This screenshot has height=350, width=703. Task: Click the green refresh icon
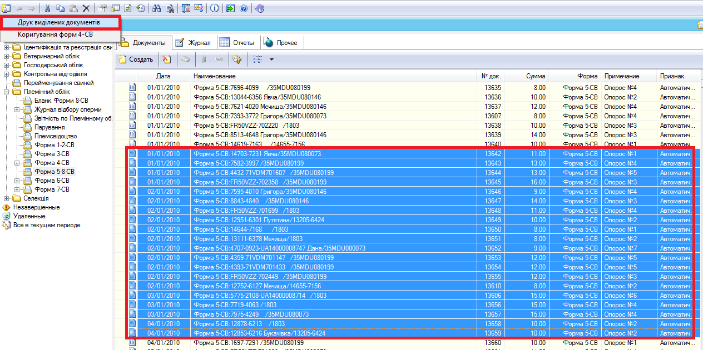[x=128, y=8]
